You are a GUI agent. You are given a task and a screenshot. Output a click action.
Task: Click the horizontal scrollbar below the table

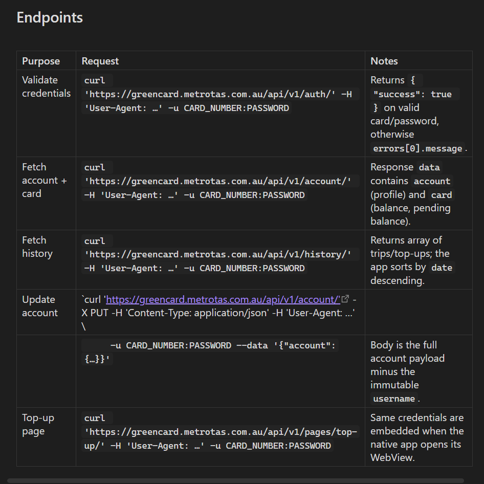235,480
